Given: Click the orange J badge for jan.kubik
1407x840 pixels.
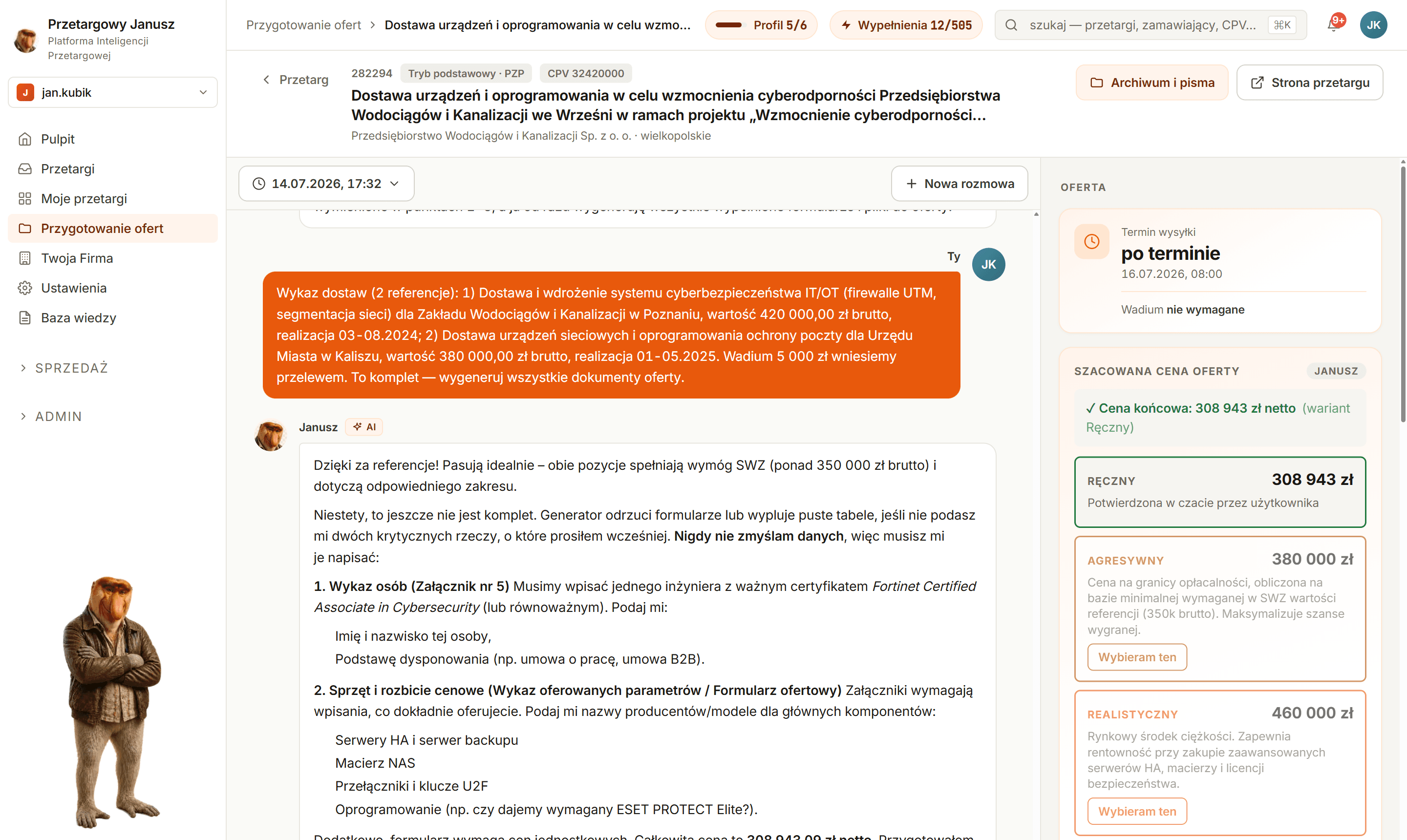Looking at the screenshot, I should [25, 92].
